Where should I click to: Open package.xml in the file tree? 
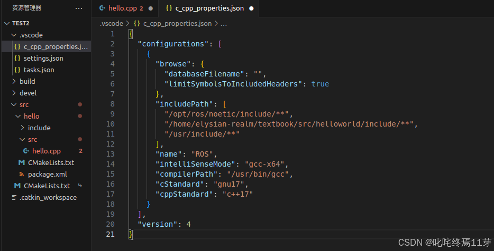(46, 175)
